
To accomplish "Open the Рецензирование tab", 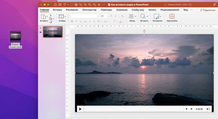I will 170,10.
